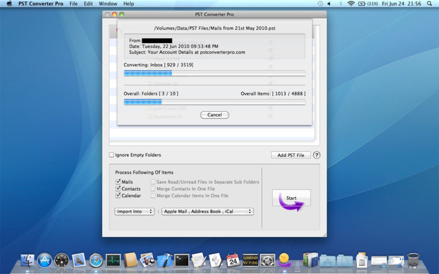The width and height of the screenshot is (439, 274).
Task: Open the Documents folder stack in Dock
Action: (345, 261)
